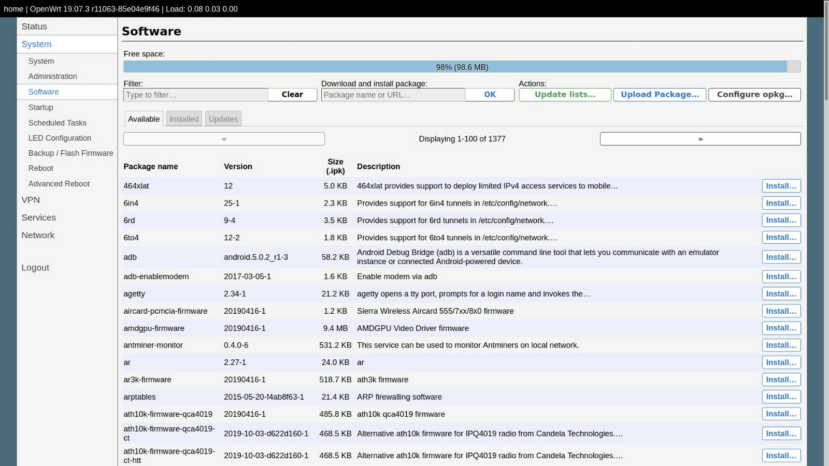The height and width of the screenshot is (466, 829).
Task: Click the home link in header
Action: click(x=13, y=9)
